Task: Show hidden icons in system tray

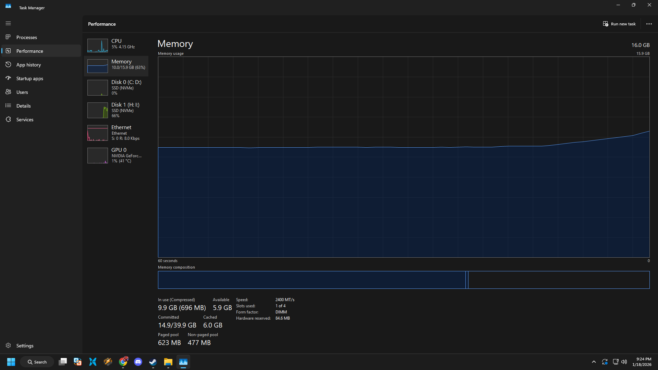Action: click(x=594, y=362)
